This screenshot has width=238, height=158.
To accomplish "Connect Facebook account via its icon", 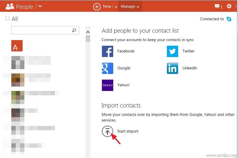I will point(108,51).
